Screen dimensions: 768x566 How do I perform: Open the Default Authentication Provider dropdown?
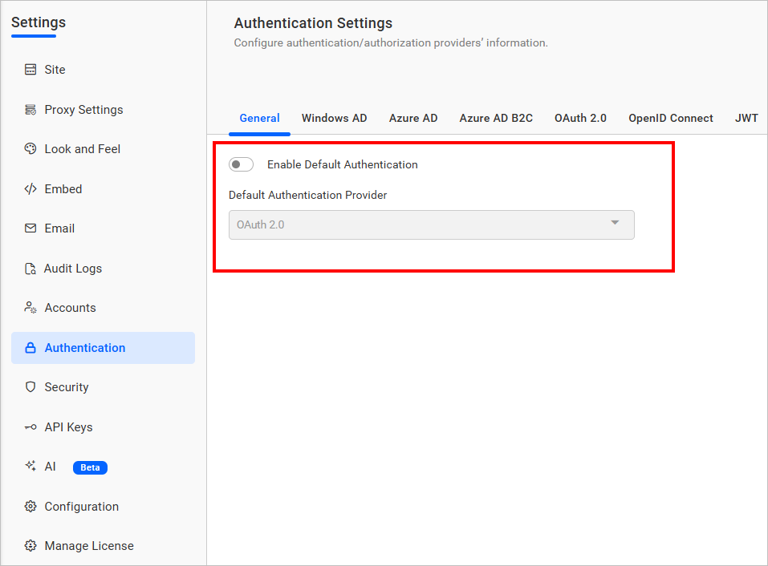(x=431, y=224)
